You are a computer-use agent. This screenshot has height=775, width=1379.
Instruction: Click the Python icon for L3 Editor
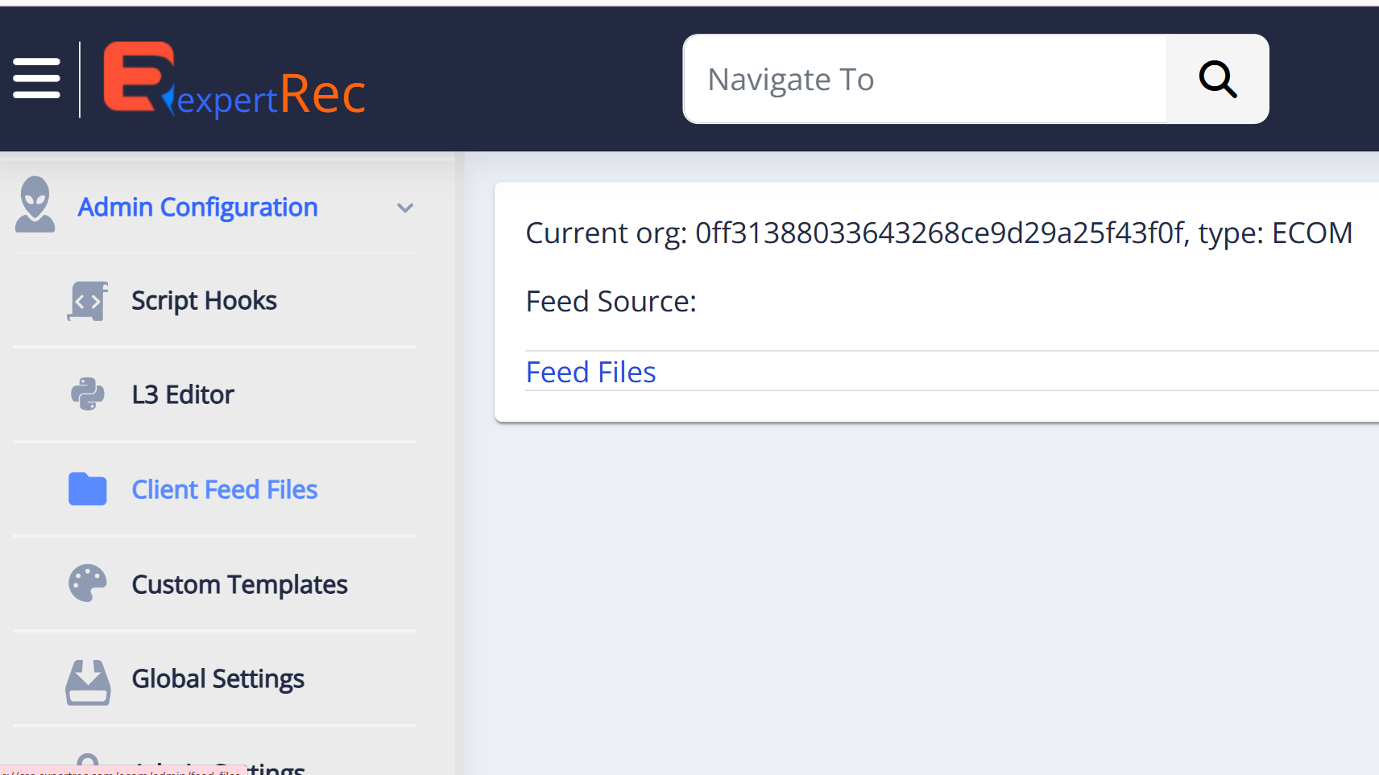point(87,394)
